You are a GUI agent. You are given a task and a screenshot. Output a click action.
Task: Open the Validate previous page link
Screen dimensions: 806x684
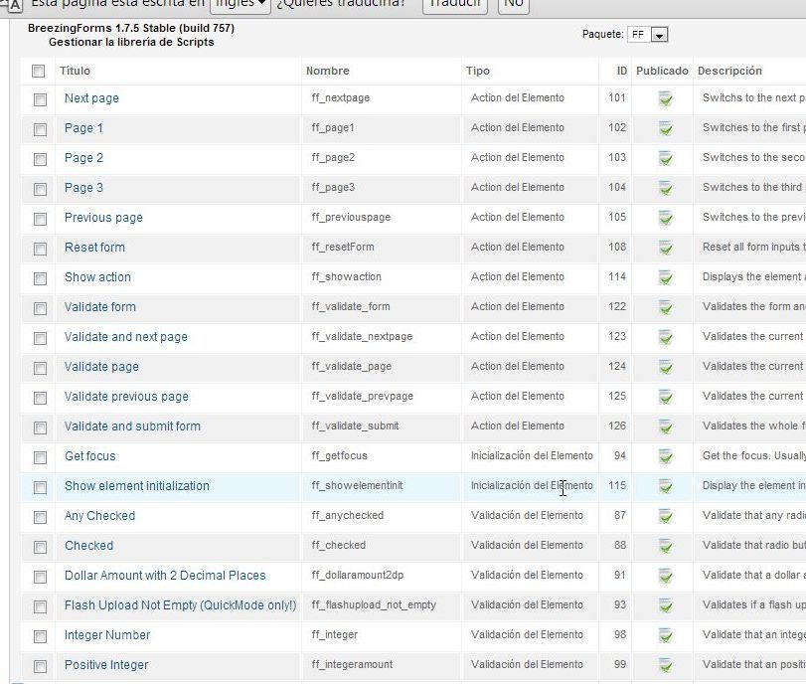pyautogui.click(x=126, y=397)
